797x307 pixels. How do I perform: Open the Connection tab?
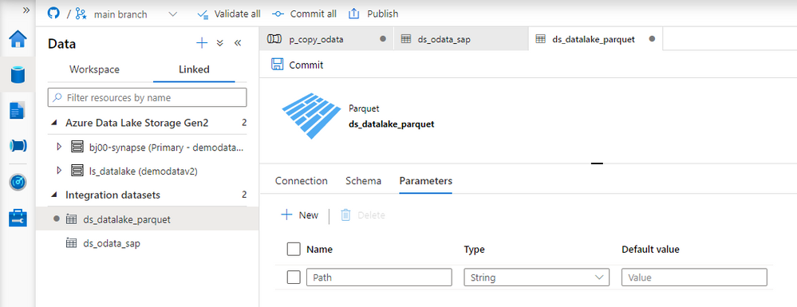coord(302,181)
